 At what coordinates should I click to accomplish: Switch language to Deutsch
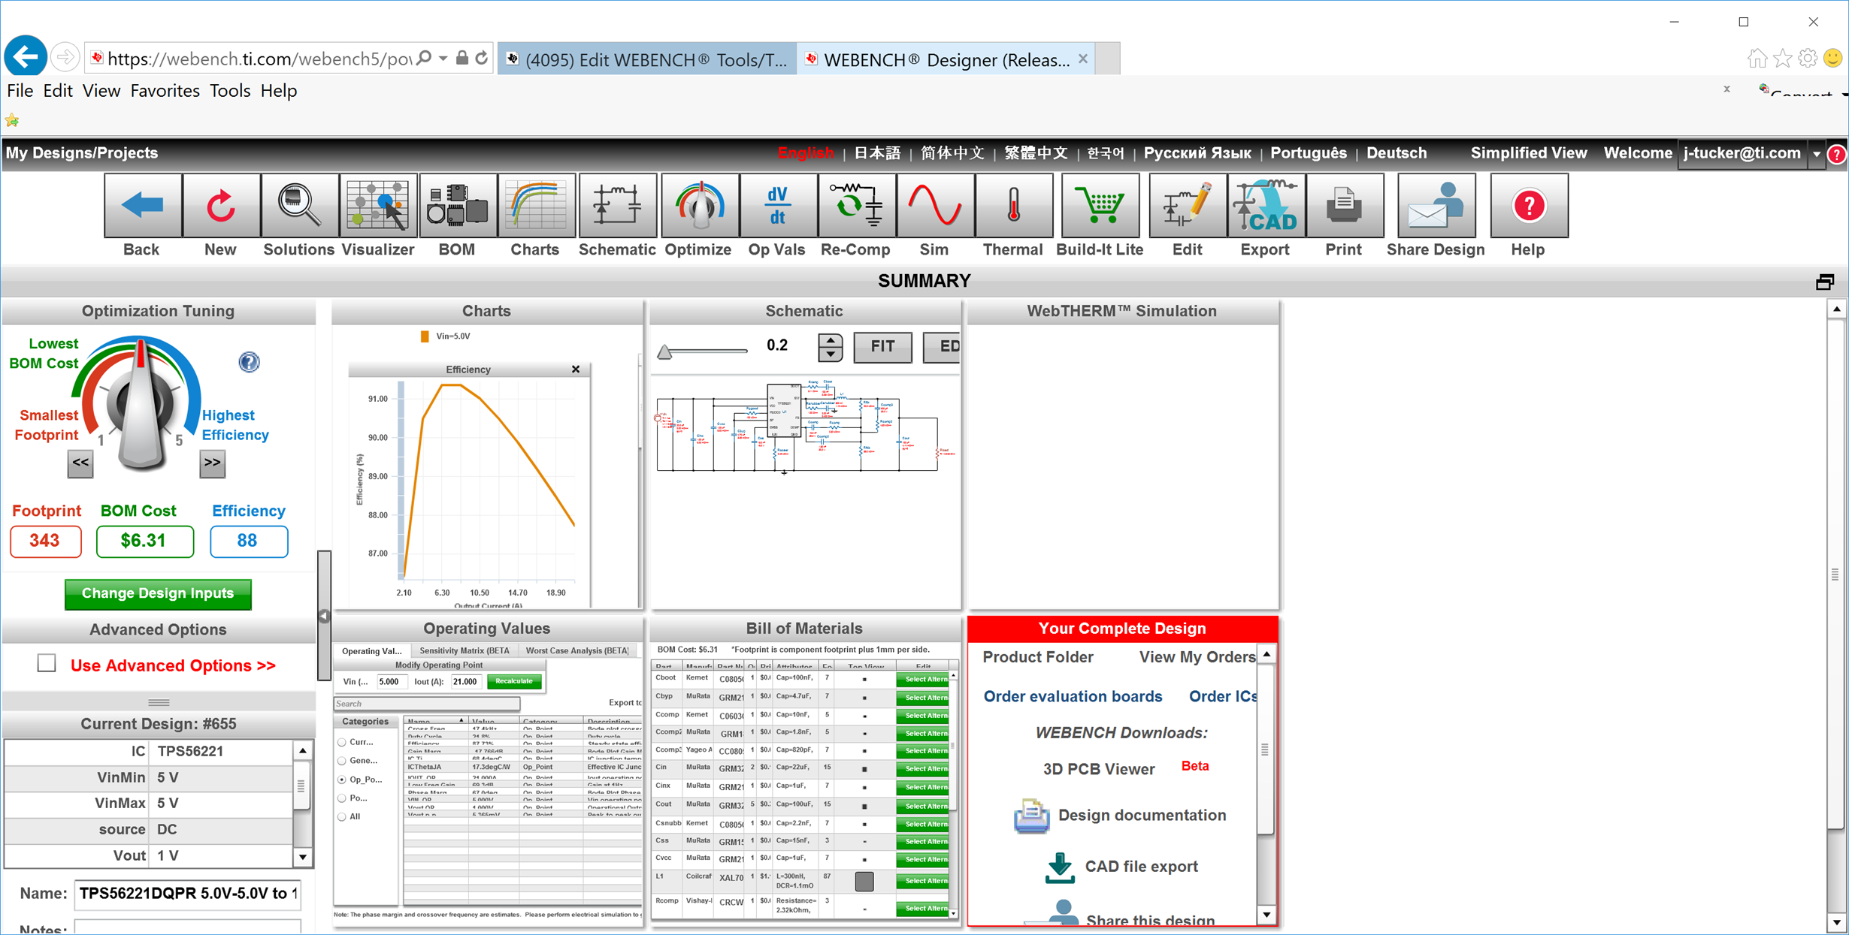click(x=1397, y=153)
